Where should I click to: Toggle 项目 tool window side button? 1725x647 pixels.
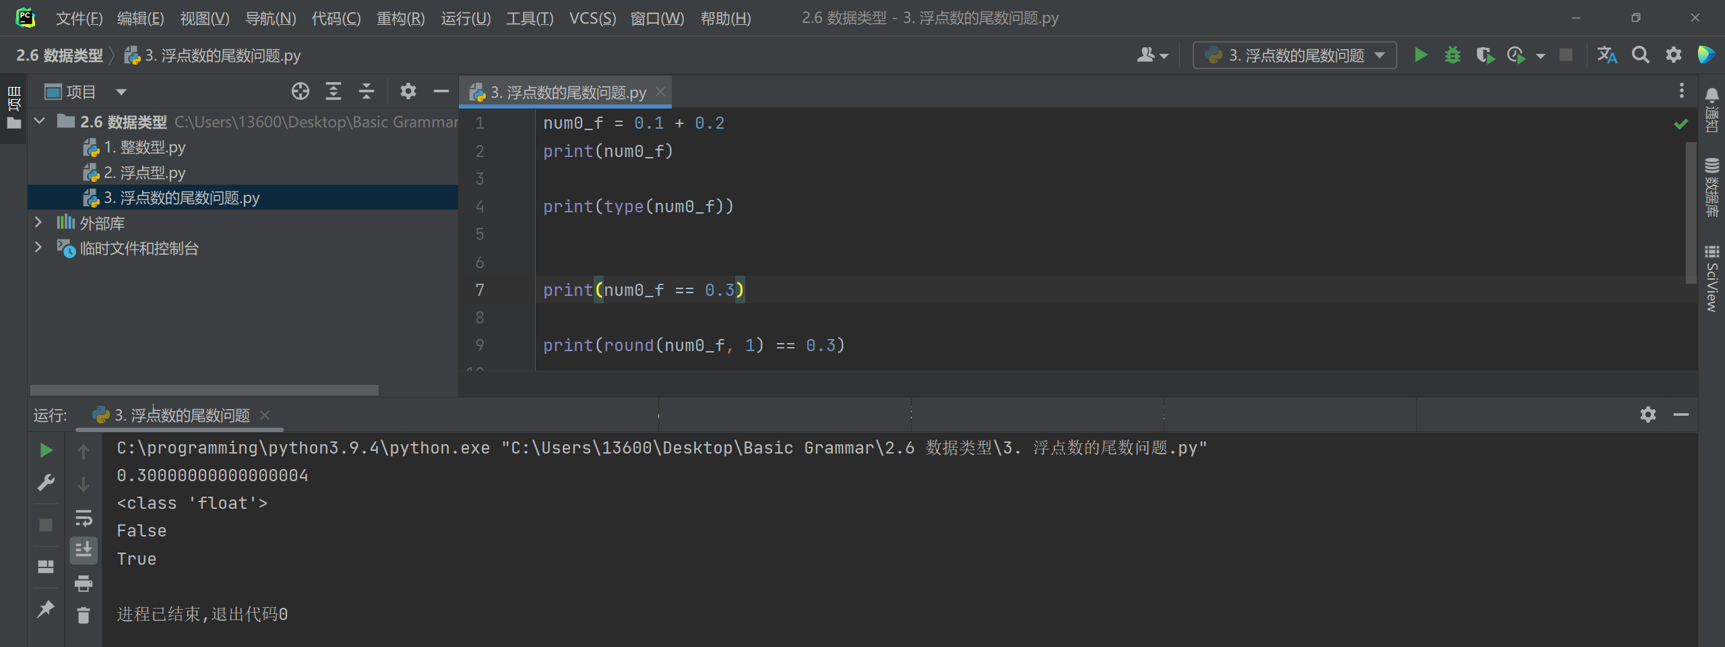pos(13,107)
